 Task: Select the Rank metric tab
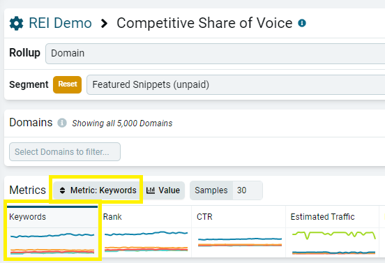coord(146,217)
